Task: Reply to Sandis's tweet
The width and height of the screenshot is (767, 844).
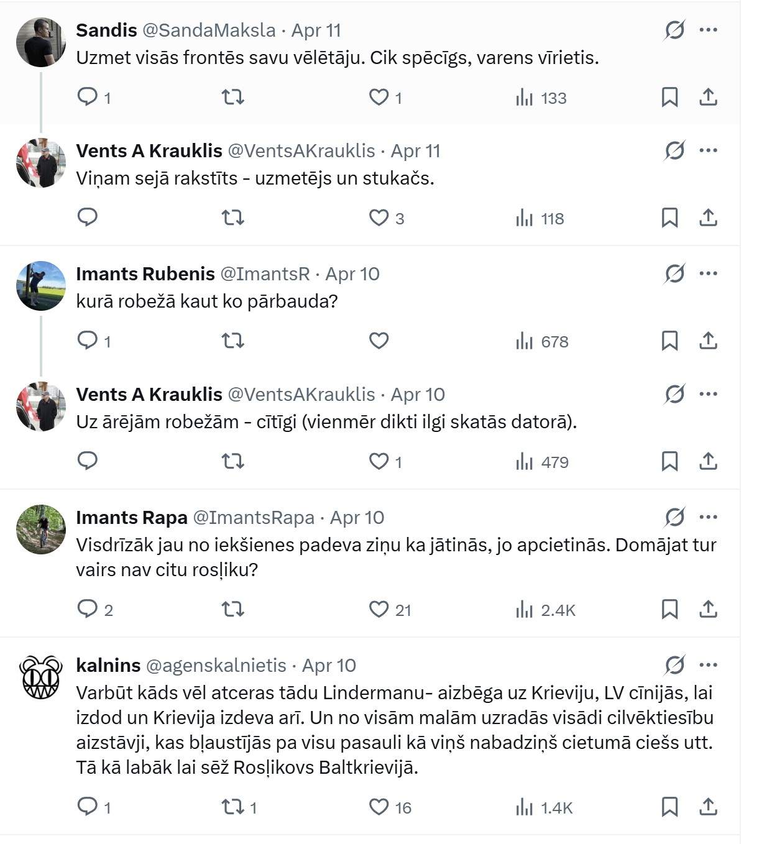Action: point(88,97)
